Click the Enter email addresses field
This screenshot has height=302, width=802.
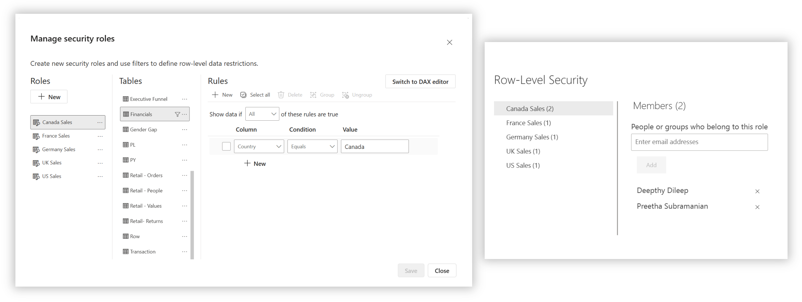tap(699, 142)
